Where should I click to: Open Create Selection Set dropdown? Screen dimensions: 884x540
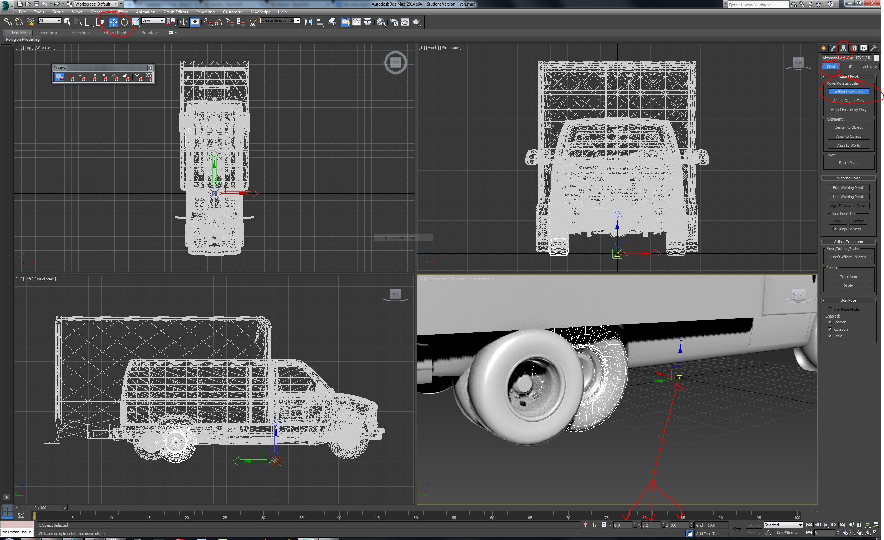[280, 20]
